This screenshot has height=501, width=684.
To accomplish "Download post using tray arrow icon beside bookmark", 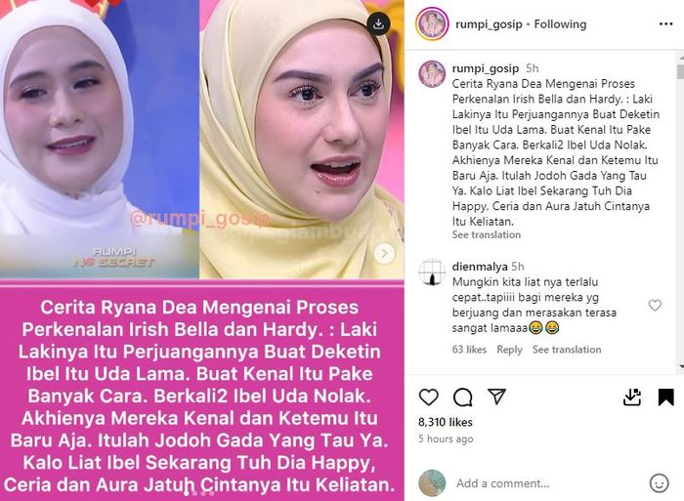I will click(x=632, y=397).
